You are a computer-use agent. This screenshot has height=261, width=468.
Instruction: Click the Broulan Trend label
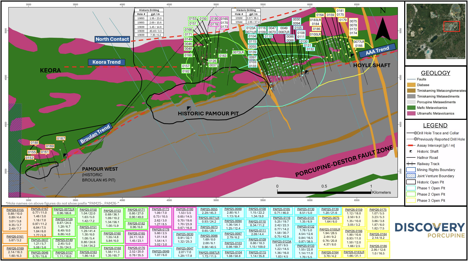(x=95, y=134)
